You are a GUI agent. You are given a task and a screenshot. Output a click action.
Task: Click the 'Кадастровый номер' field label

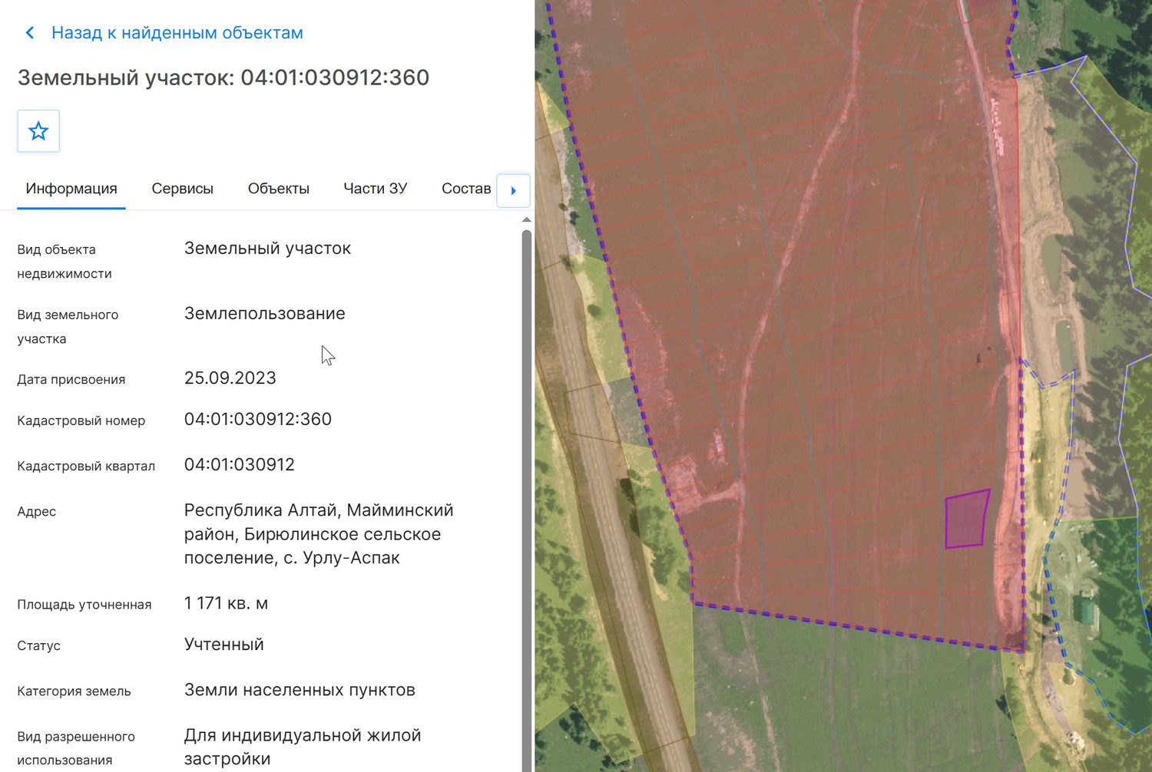click(x=81, y=421)
